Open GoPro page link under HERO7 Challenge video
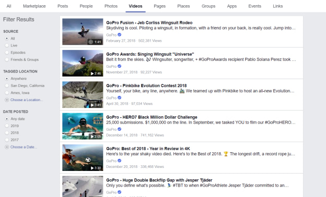 [111, 129]
